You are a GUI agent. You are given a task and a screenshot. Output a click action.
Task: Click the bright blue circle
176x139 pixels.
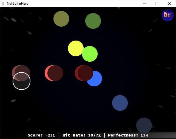[x=94, y=79]
